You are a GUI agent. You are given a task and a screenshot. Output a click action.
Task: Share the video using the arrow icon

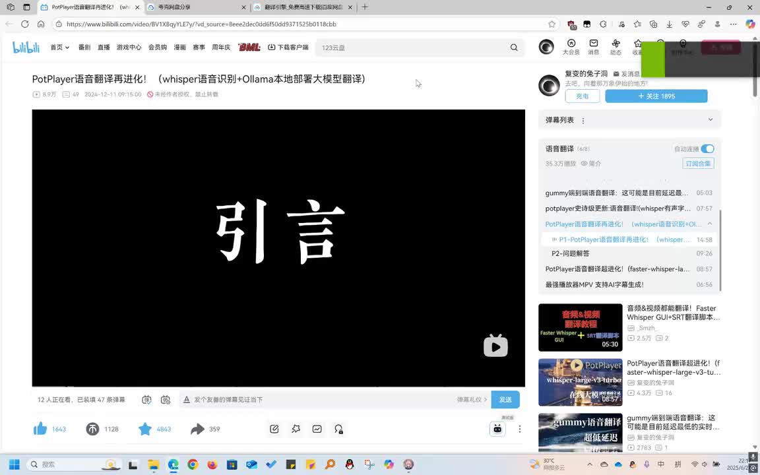click(x=197, y=429)
